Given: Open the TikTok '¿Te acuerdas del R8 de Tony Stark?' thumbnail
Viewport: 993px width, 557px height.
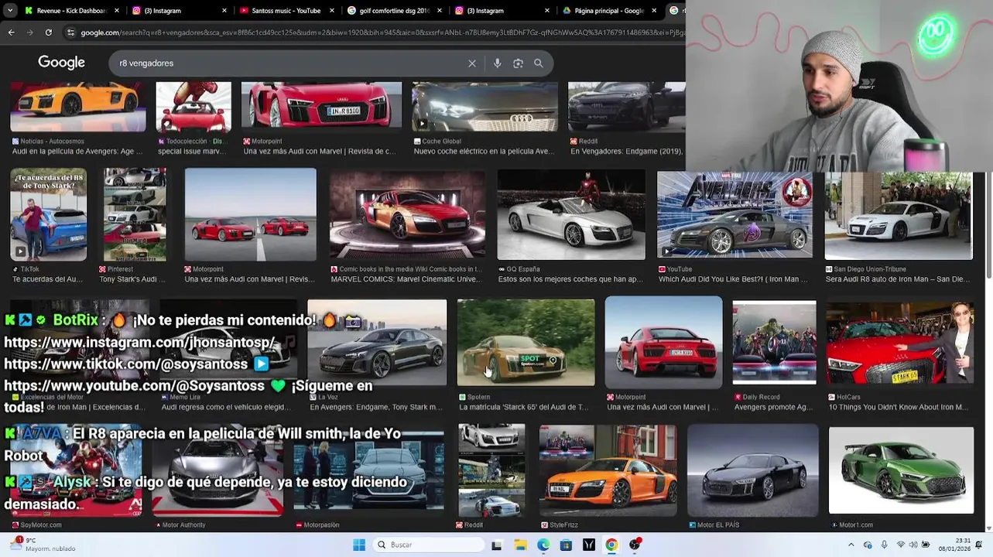Looking at the screenshot, I should [48, 214].
